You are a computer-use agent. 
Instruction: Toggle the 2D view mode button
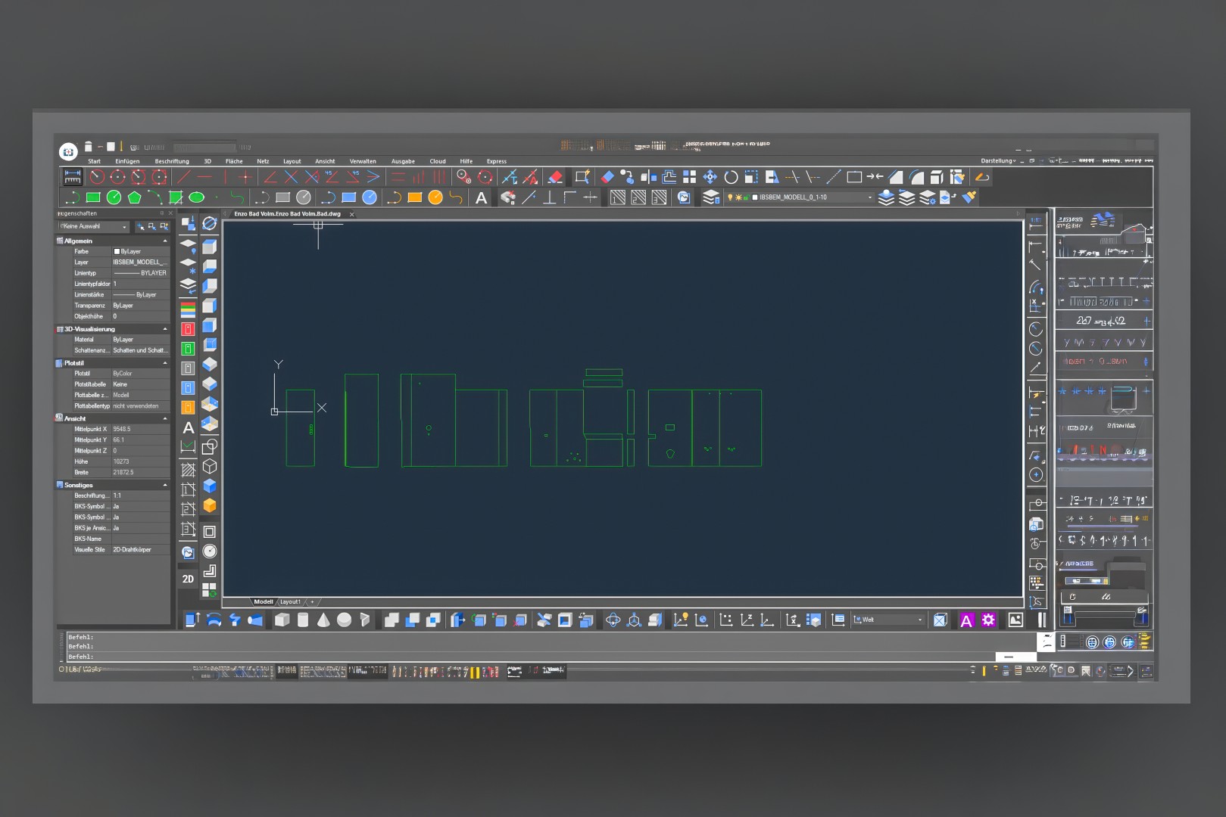pos(188,579)
